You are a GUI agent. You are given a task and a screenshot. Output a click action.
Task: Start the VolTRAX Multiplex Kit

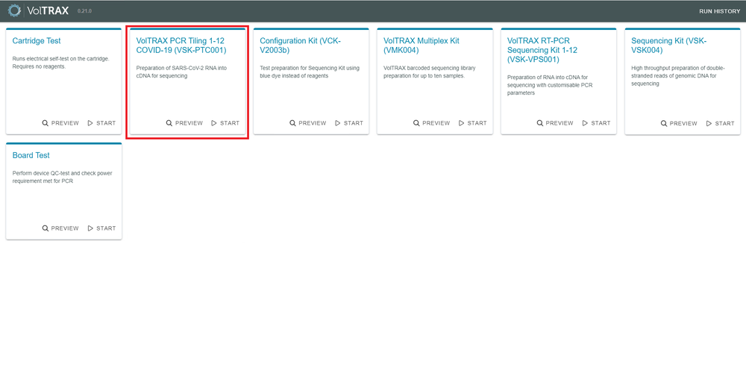[x=473, y=123]
